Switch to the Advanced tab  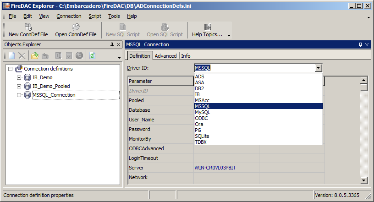[166, 56]
